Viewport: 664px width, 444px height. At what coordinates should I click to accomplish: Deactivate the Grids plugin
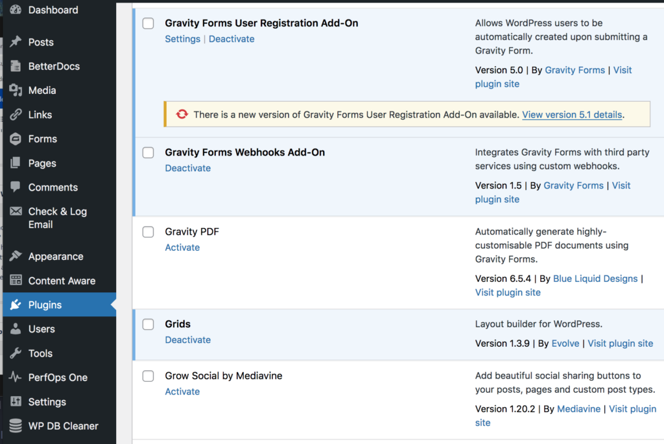click(x=187, y=340)
